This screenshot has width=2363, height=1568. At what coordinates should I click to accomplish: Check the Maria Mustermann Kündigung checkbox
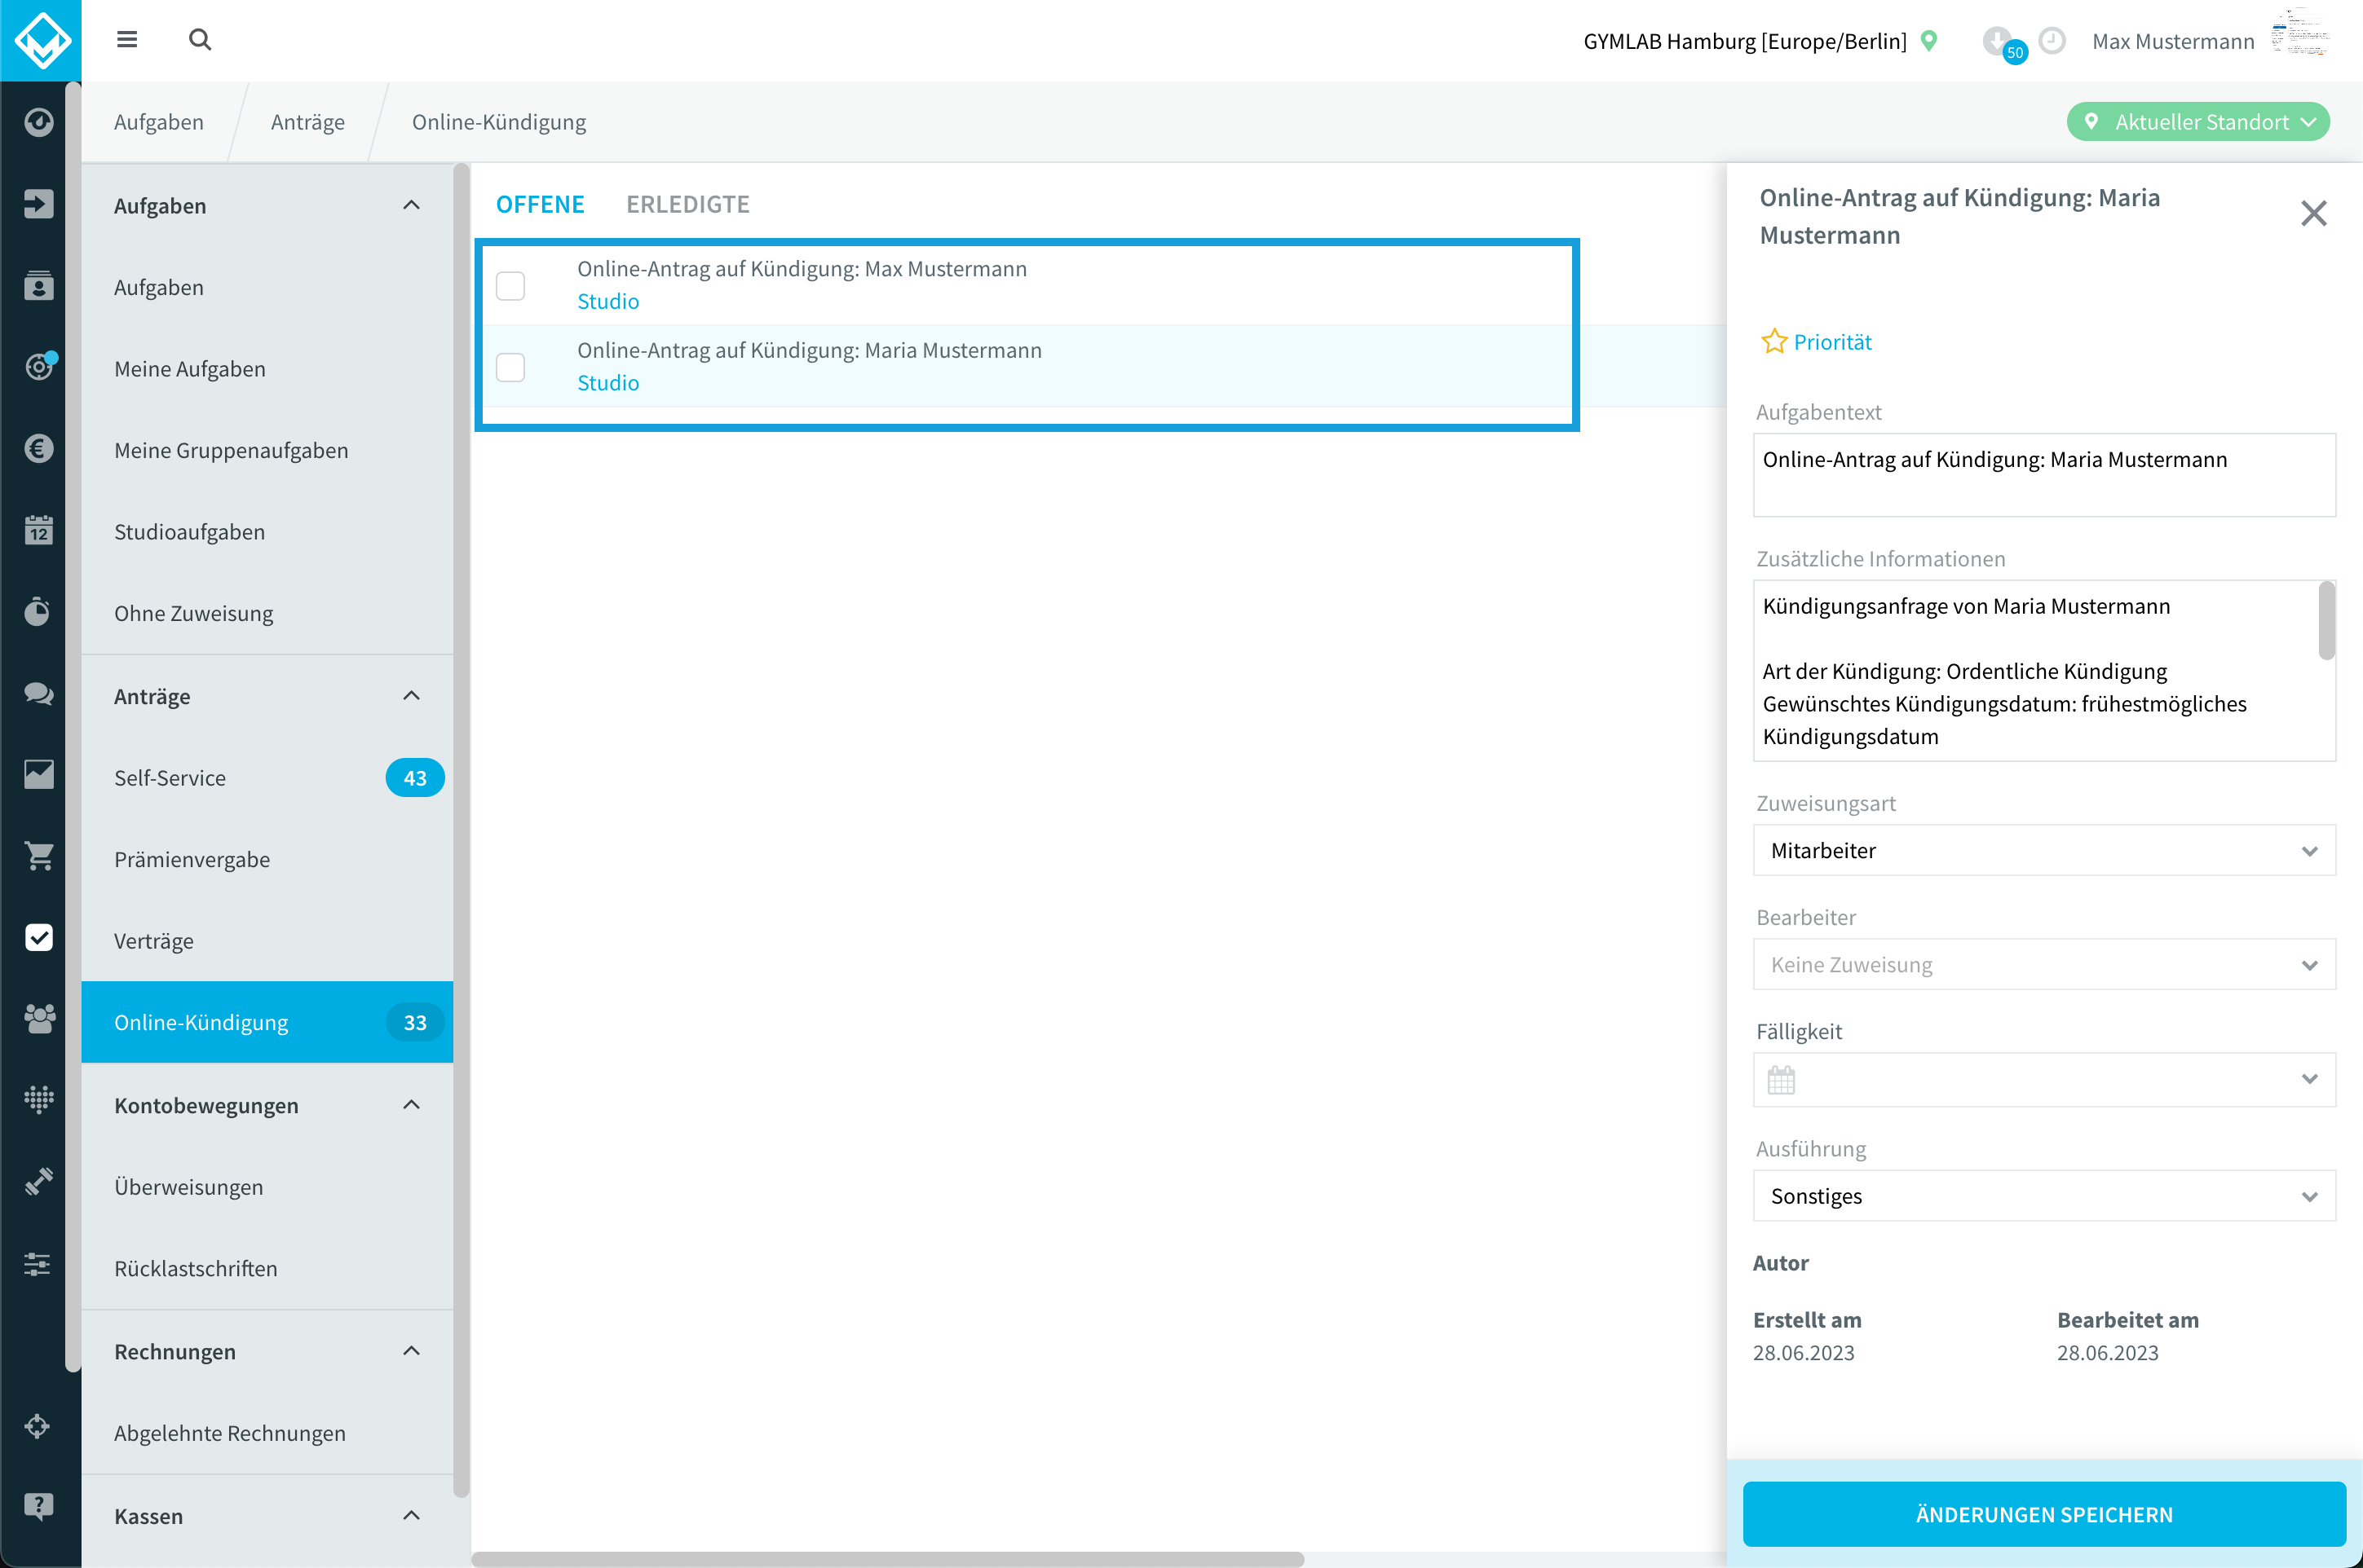coord(510,367)
